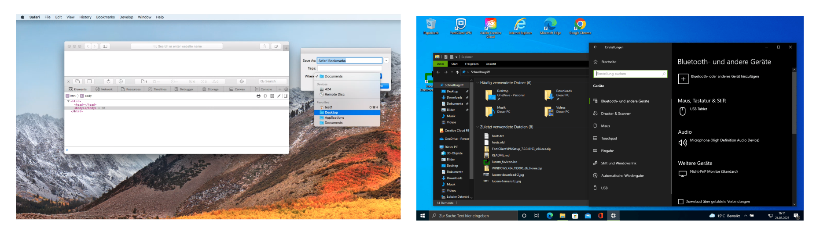The height and width of the screenshot is (235, 816).
Task: Open recent locations dropdown arrow in Explorer
Action: [452, 72]
